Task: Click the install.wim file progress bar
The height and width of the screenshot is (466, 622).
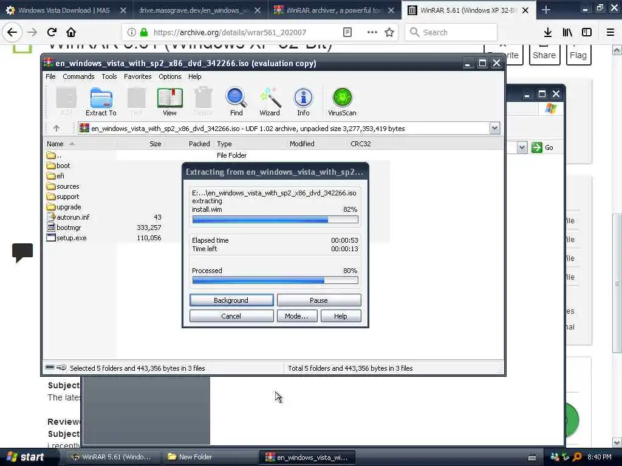Action: (275, 219)
